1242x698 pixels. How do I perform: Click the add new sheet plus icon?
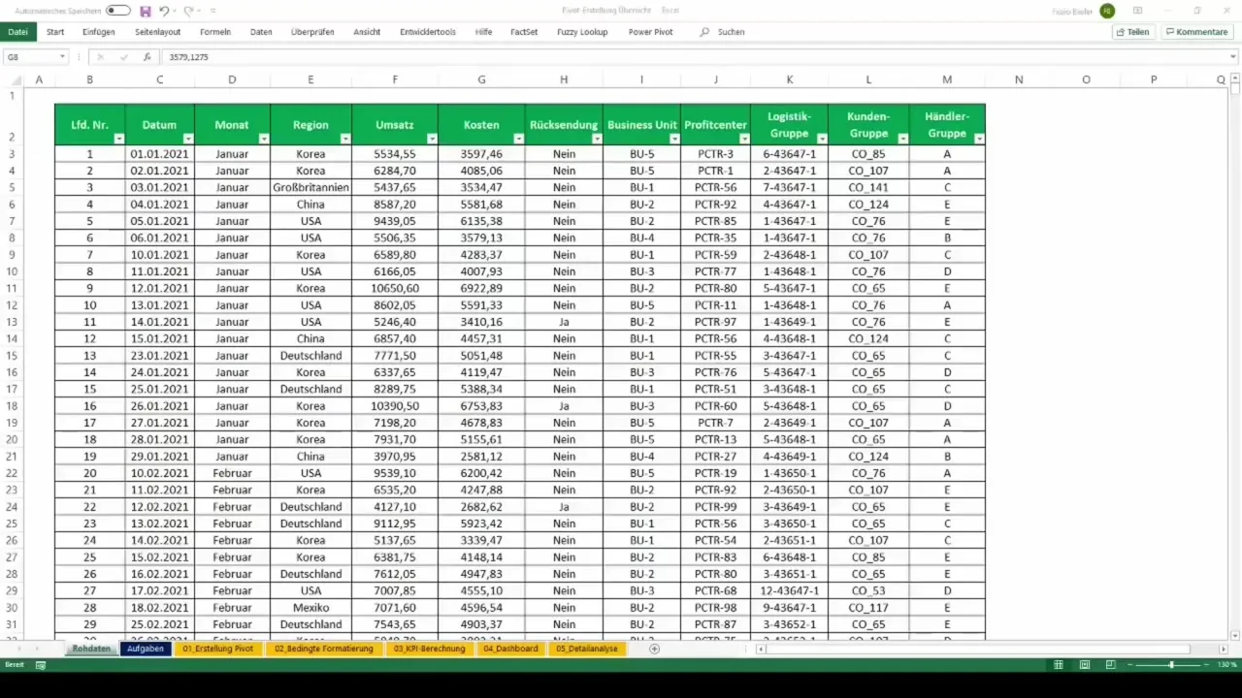click(x=654, y=649)
